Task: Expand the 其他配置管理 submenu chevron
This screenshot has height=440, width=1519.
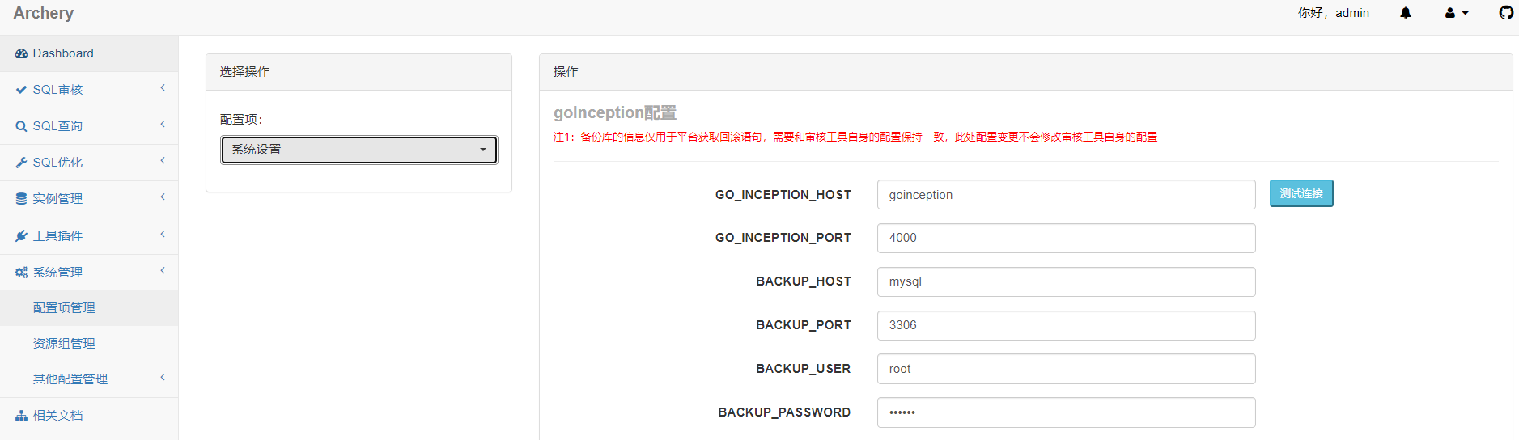Action: point(163,377)
